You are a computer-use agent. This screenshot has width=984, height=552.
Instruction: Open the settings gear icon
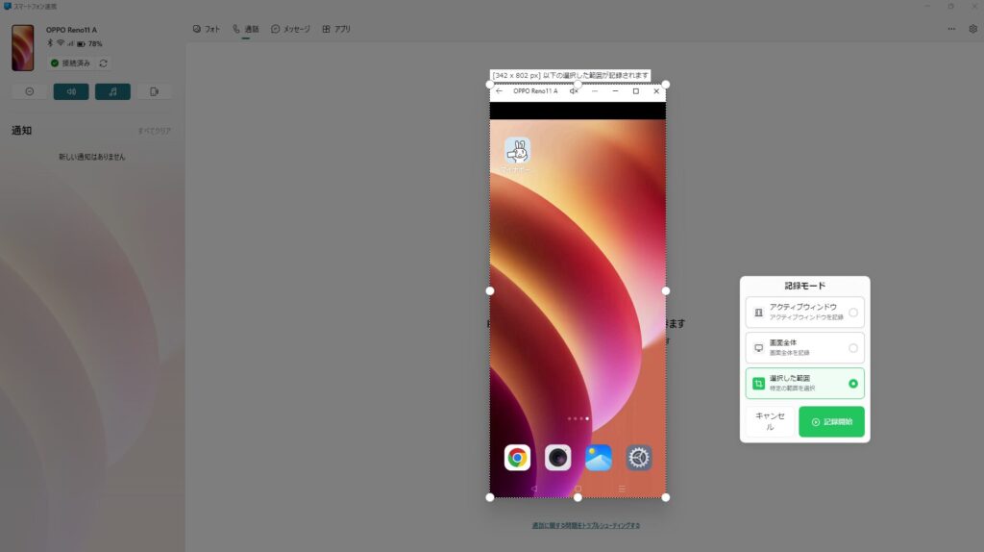click(x=972, y=29)
